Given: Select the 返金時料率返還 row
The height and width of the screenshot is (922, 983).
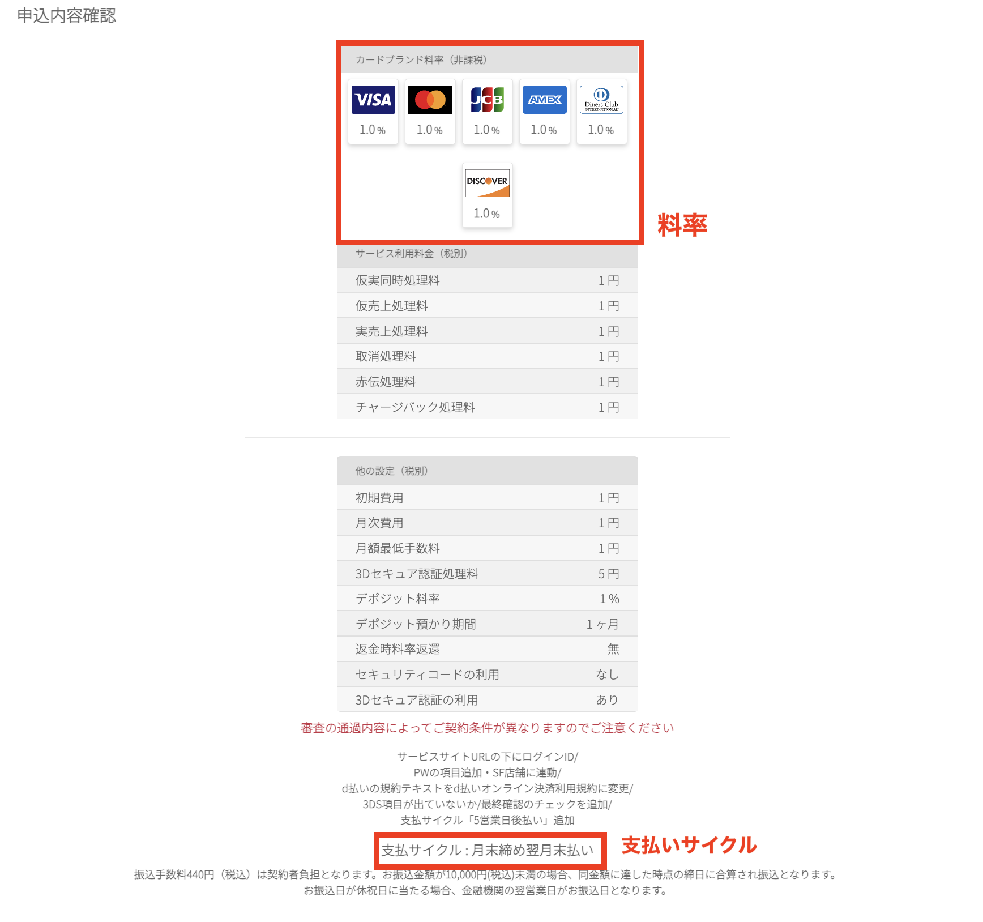Looking at the screenshot, I should 488,649.
